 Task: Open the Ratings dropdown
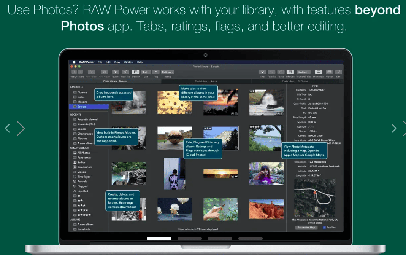[x=168, y=72]
